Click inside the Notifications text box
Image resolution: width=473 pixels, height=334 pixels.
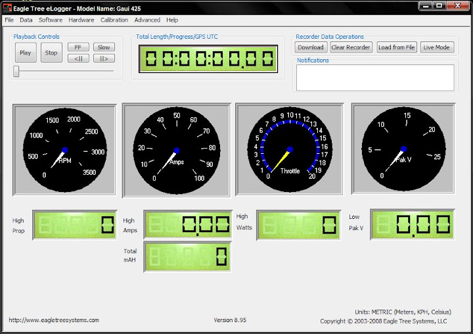(x=375, y=78)
